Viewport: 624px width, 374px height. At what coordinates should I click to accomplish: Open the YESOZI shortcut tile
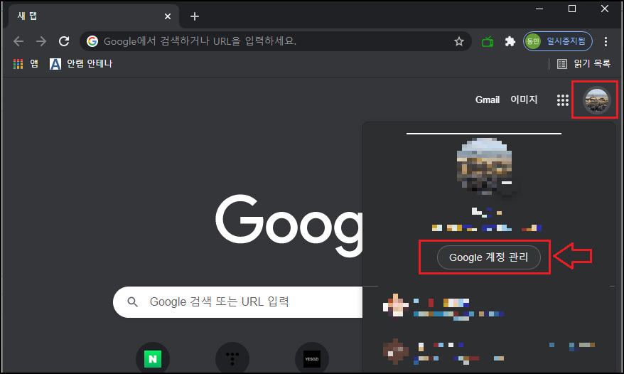pos(312,359)
